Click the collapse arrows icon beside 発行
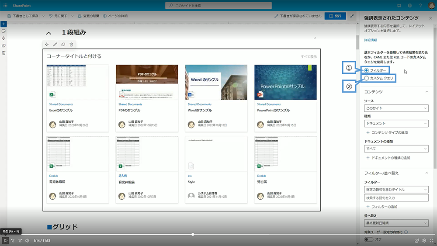 [x=352, y=16]
